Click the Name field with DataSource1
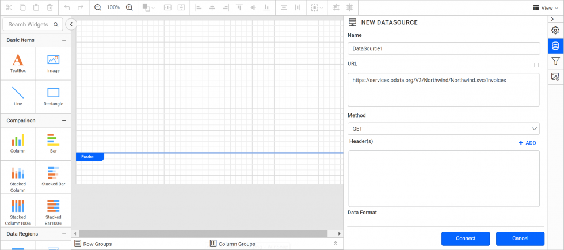Screen dimensions: 564x250 click(444, 48)
